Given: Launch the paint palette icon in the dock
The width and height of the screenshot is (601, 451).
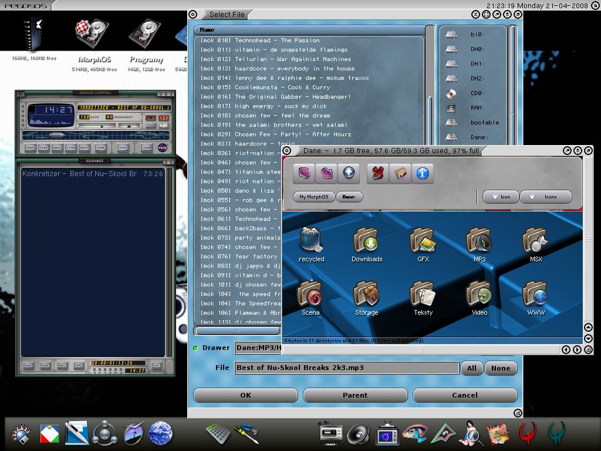Looking at the screenshot, I should pos(498,434).
